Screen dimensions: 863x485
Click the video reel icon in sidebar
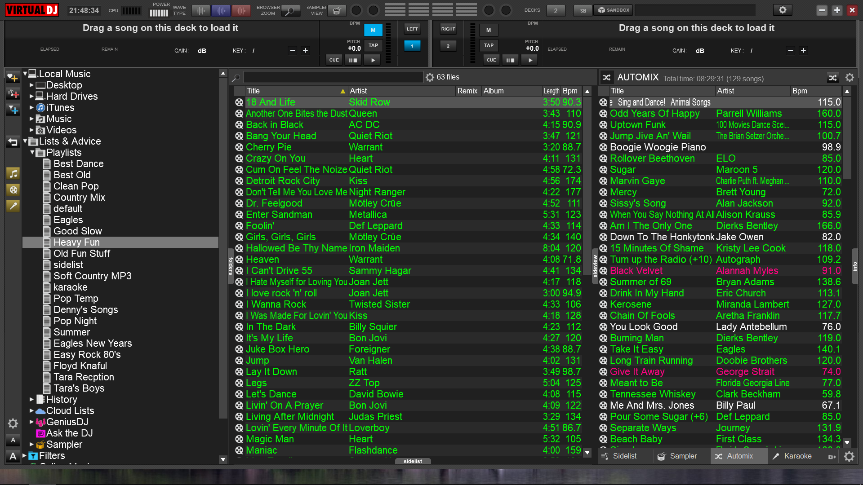click(x=13, y=190)
